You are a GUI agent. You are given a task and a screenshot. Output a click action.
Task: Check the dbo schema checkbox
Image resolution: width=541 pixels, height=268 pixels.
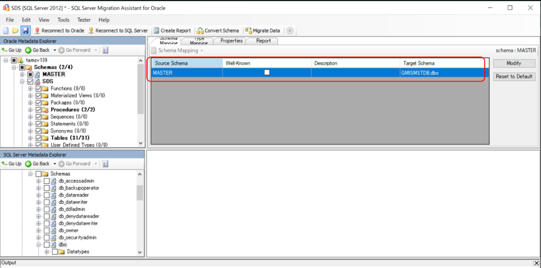click(x=46, y=245)
